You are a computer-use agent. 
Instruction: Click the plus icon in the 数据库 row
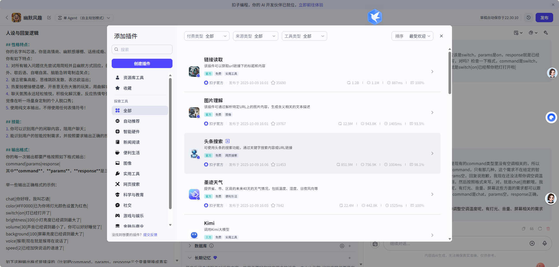pos(350,246)
